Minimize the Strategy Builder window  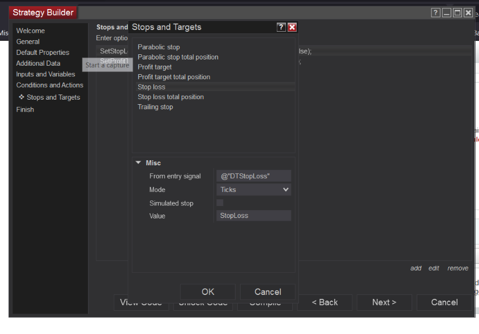point(446,13)
